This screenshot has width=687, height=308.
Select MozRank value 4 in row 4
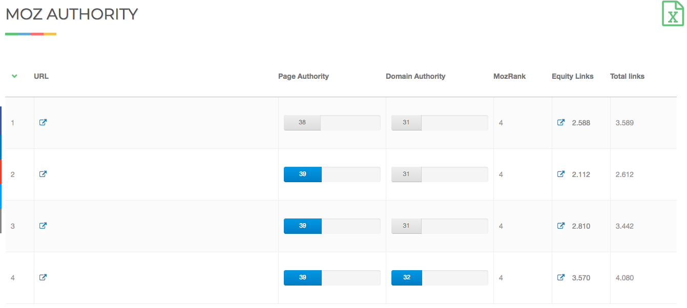[x=501, y=278]
